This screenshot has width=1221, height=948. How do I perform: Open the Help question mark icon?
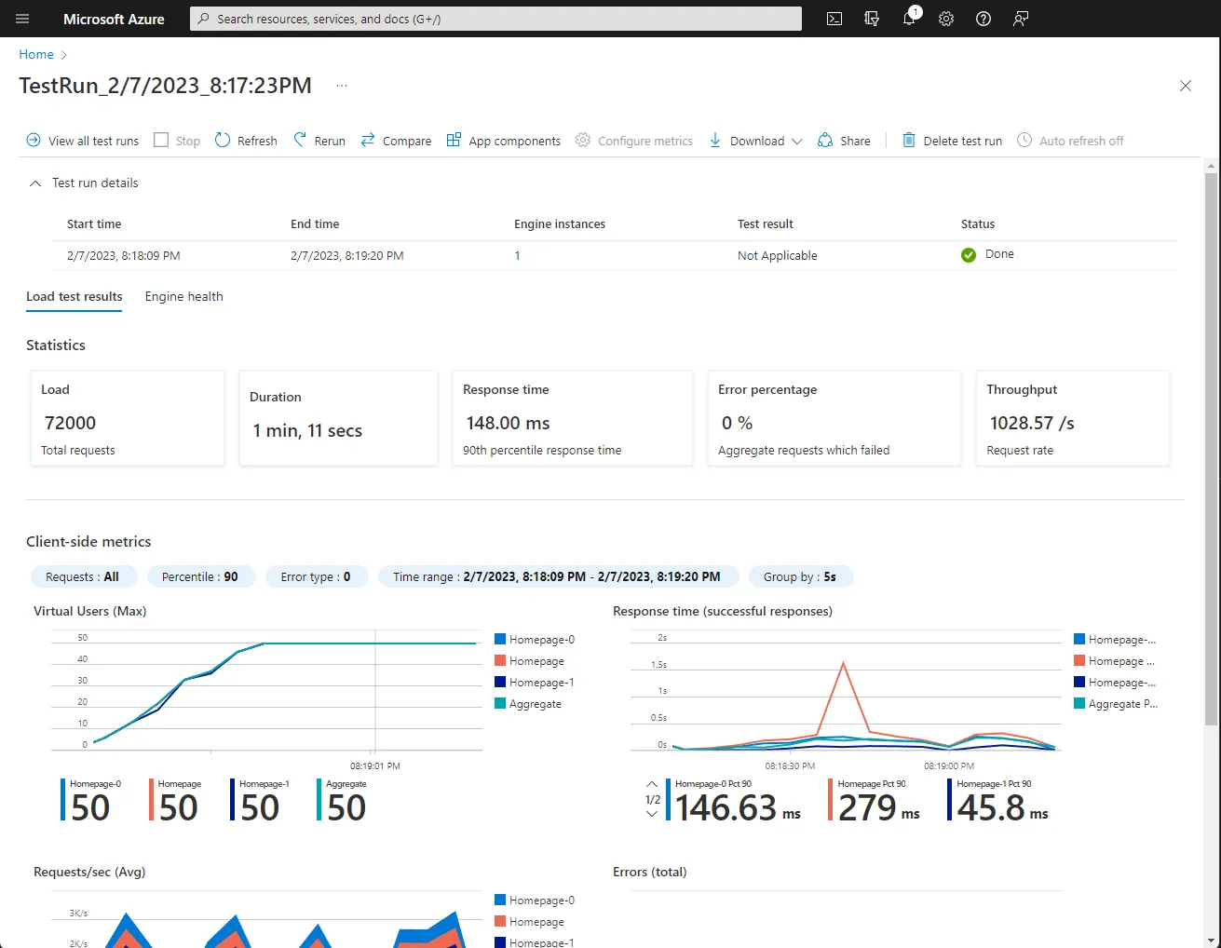pyautogui.click(x=984, y=19)
